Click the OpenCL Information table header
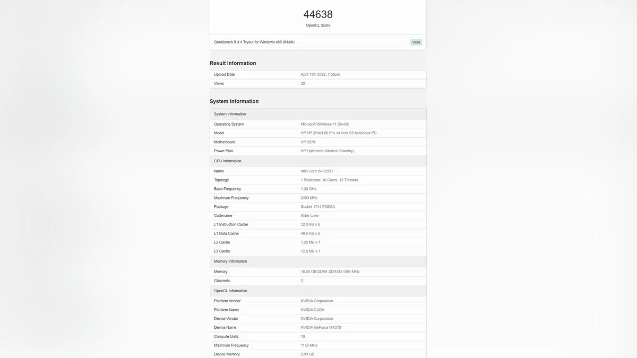This screenshot has height=358, width=637. click(x=230, y=291)
